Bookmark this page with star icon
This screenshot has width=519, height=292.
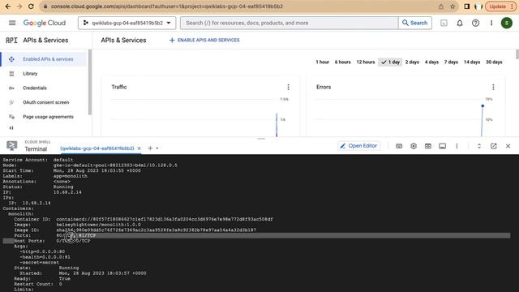click(x=453, y=6)
